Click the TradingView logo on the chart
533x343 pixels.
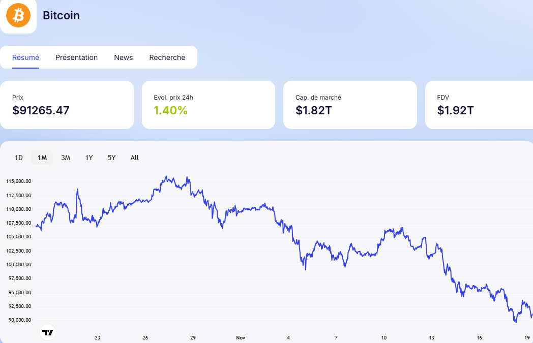47,332
